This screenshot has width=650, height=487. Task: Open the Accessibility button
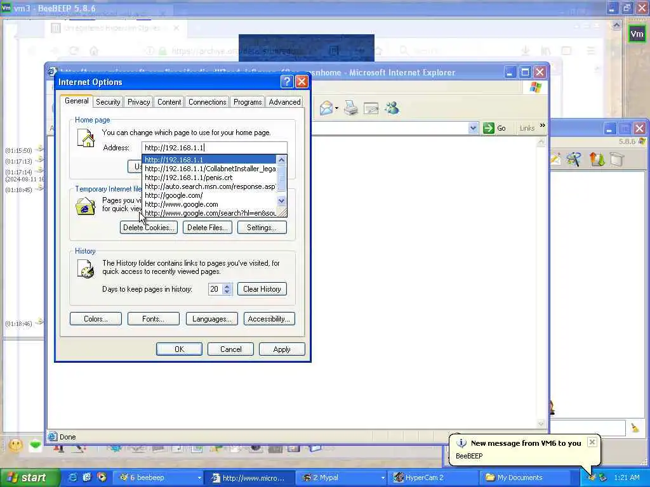[269, 319]
